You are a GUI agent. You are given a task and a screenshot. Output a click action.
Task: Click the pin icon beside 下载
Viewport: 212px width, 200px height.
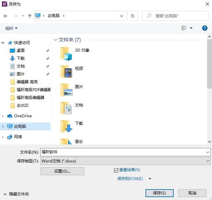(x=48, y=58)
